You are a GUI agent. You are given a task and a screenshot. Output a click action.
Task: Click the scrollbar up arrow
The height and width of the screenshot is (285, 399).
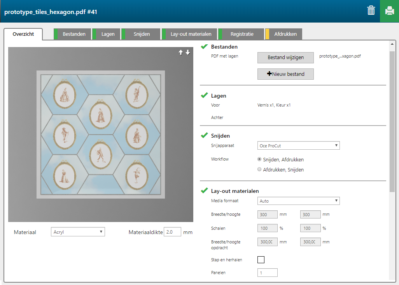click(392, 44)
